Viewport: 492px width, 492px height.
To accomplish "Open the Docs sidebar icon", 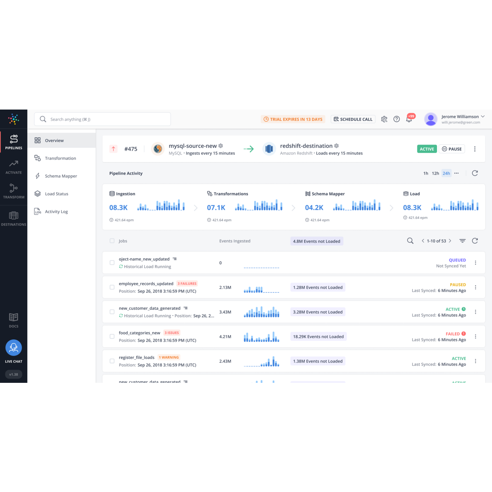I will (13, 320).
